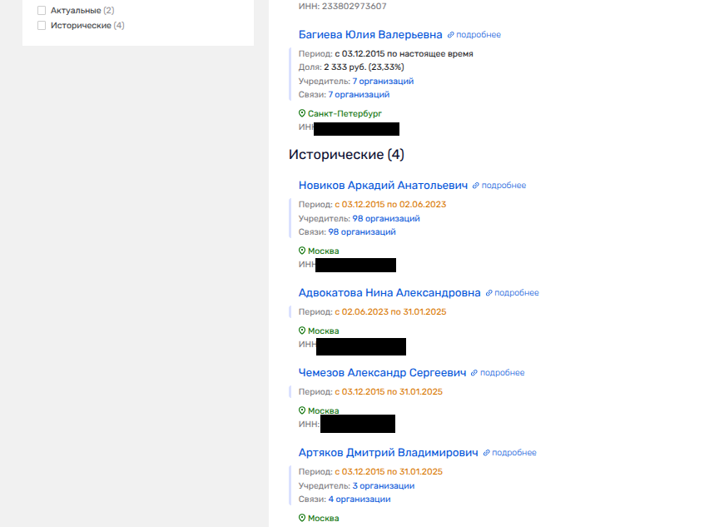Click the chain icon beside Новиков Аркадий Анатольевич
Screen dimensions: 724x527
pyautogui.click(x=476, y=186)
